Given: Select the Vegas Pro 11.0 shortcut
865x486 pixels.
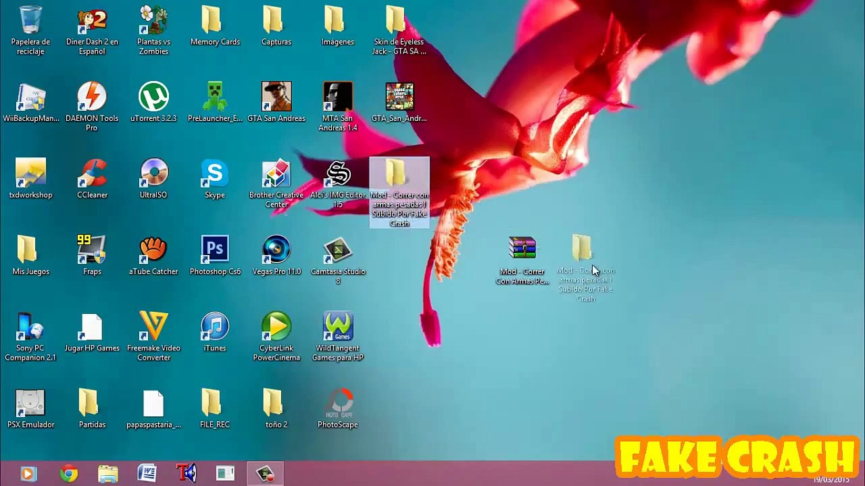Looking at the screenshot, I should (x=276, y=256).
